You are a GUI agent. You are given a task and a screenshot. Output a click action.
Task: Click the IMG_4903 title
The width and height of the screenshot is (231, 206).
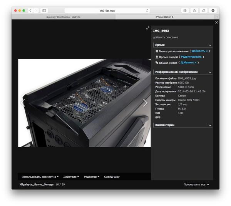click(161, 31)
